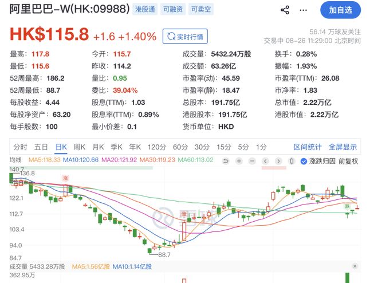Switch to the 分时 chart tab
Viewport: 378px width, 283px height.
[x=20, y=147]
